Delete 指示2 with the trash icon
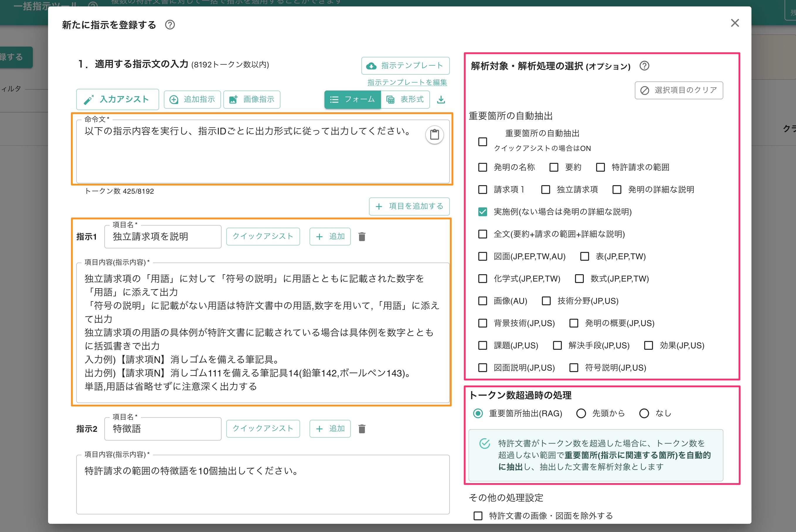This screenshot has width=796, height=532. coord(362,429)
